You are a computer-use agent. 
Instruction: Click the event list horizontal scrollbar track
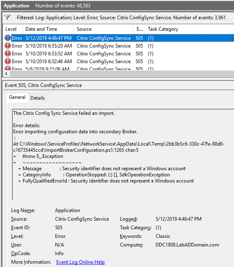coord(122,74)
